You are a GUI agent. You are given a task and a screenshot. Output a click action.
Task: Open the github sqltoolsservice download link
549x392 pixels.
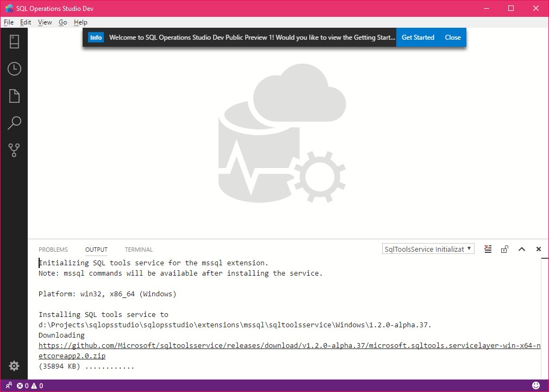point(290,351)
